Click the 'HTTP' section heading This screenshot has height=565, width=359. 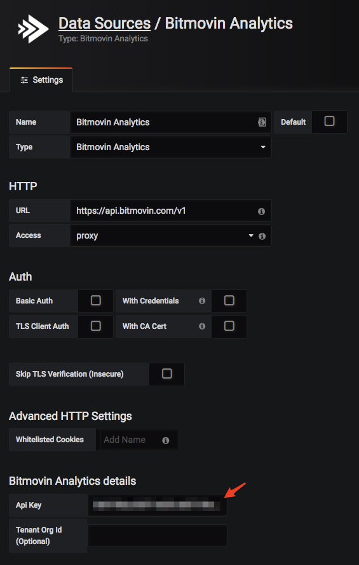coord(23,186)
